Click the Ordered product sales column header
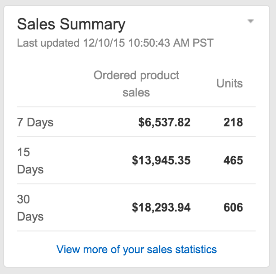The height and width of the screenshot is (274, 276). pos(136,84)
